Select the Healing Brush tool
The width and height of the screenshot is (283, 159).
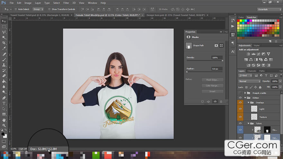pyautogui.click(x=4, y=54)
